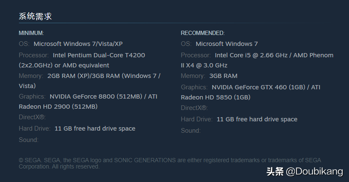
Task: Select the RECOMMENDED requirements label
Action: coord(202,33)
